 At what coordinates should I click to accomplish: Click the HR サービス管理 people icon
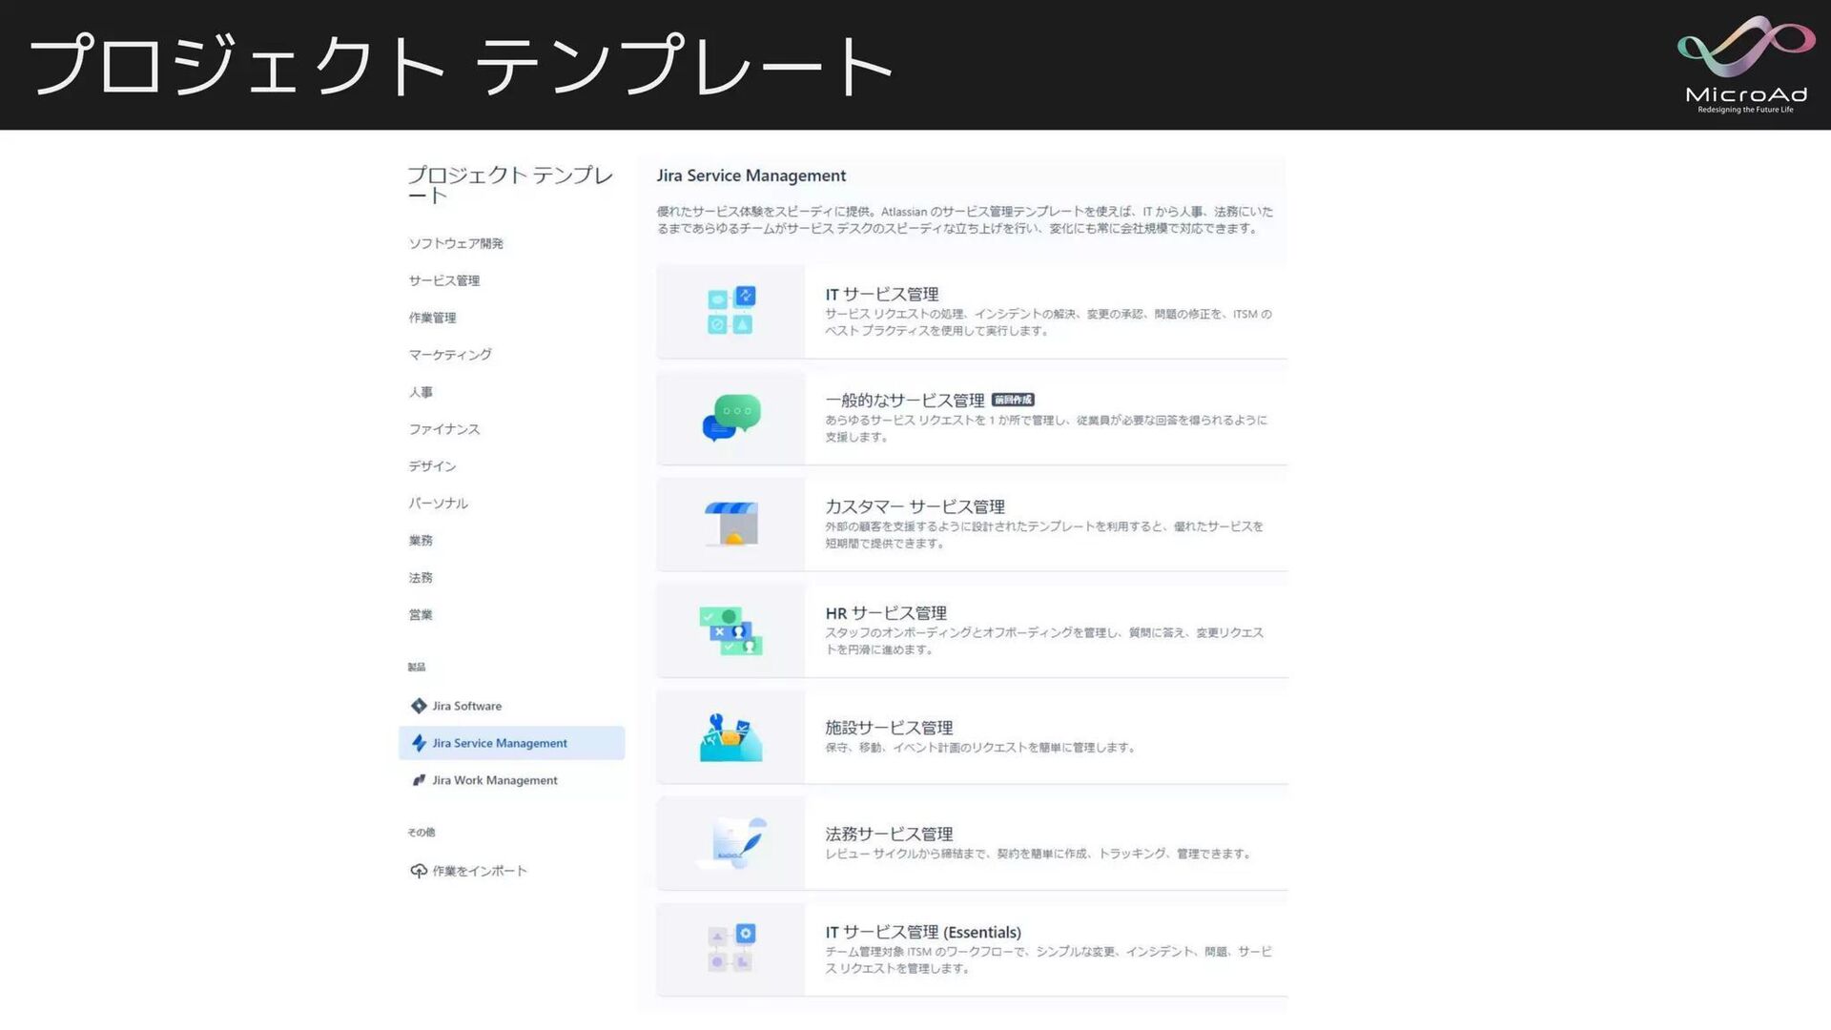point(730,630)
